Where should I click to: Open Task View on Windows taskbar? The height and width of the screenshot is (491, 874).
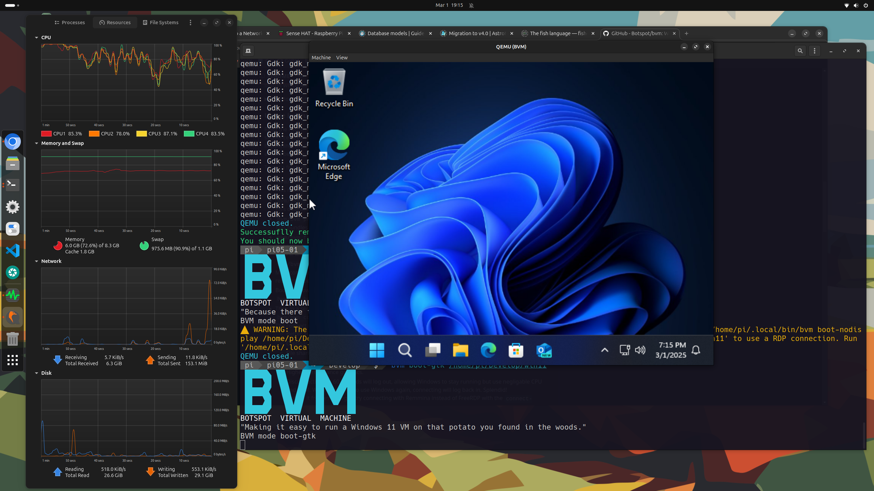pyautogui.click(x=433, y=350)
